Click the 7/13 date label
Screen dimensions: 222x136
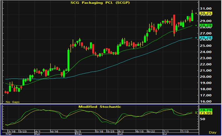pyautogui.click(x=185, y=131)
